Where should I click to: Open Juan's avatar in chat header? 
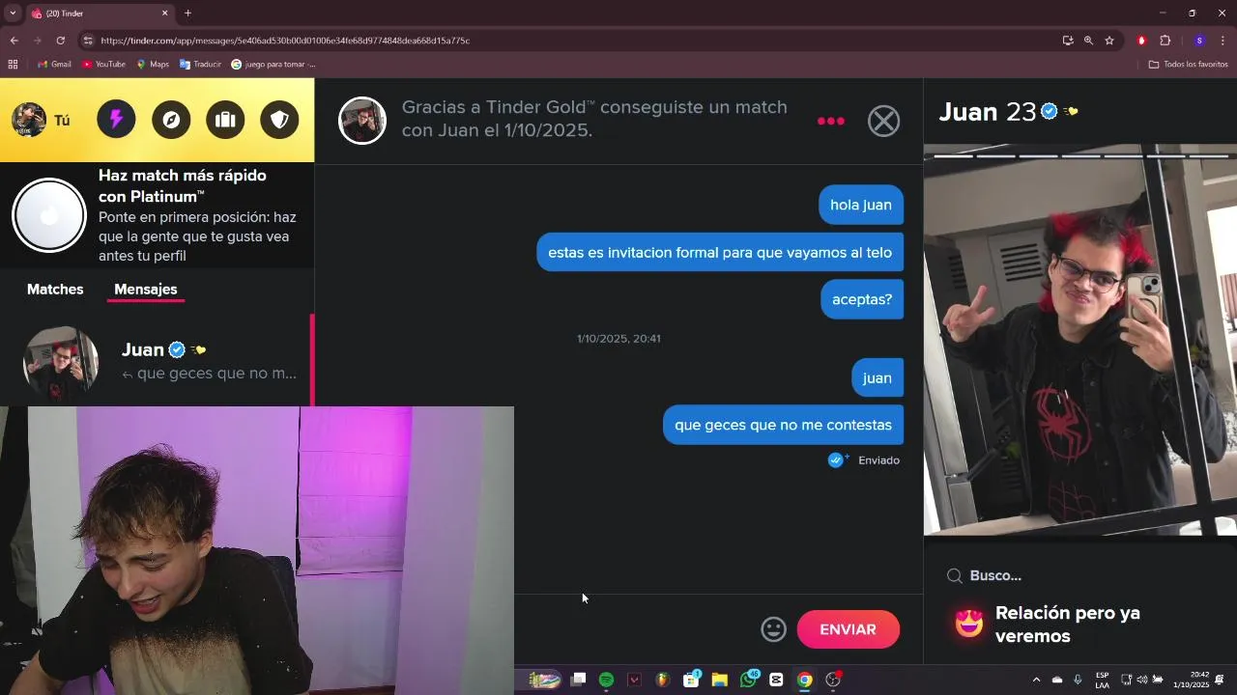pyautogui.click(x=362, y=120)
